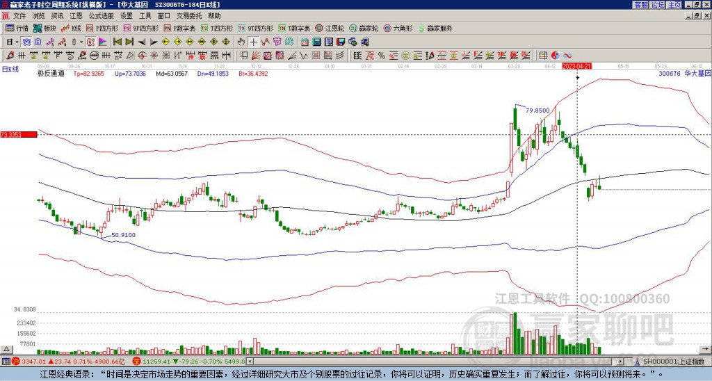
Task: Select the hand pan tool
Action: pyautogui.click(x=241, y=42)
